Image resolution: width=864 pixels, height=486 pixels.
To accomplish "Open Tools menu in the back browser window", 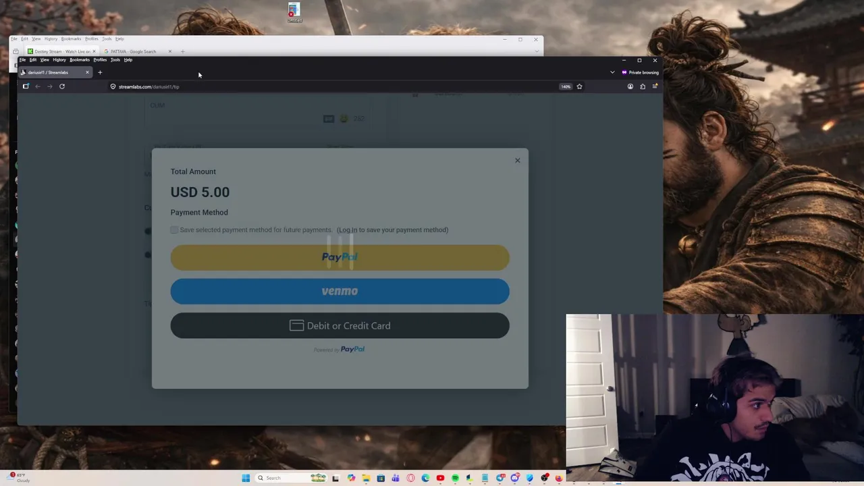I will point(107,38).
